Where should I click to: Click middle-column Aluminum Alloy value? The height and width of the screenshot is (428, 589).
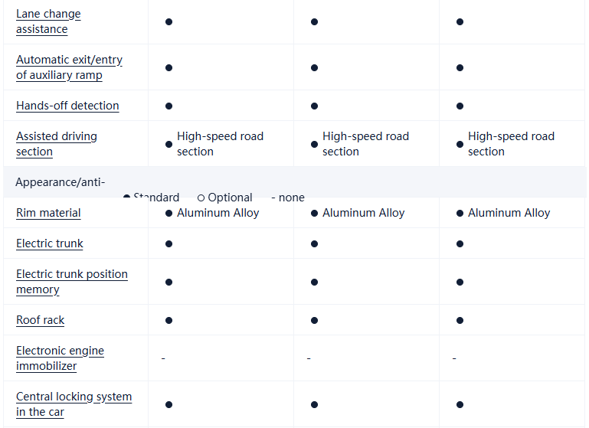[363, 213]
